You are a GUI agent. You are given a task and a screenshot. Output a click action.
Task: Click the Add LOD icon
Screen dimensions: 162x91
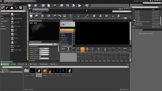[x=119, y=16]
